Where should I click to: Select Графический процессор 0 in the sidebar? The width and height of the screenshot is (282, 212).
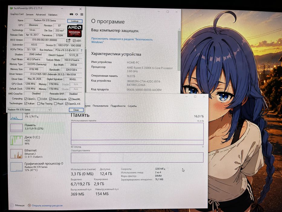click(37, 167)
